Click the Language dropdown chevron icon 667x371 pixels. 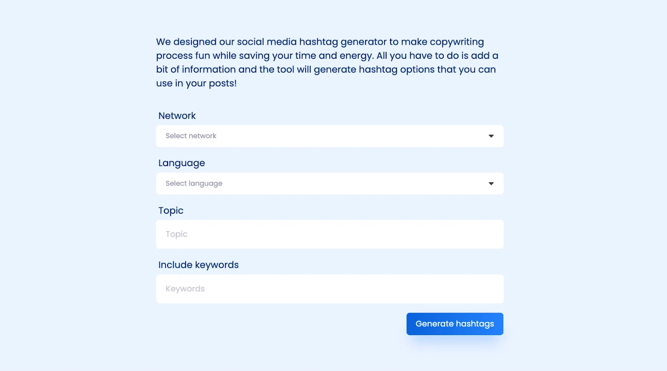491,183
